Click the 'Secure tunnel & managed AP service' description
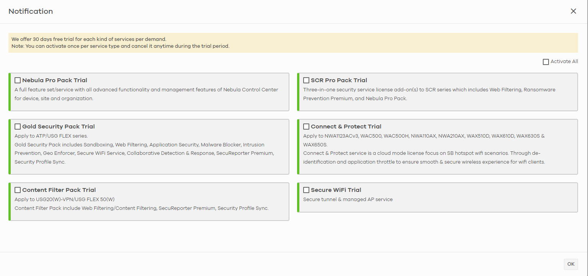Viewport: 588px width, 276px height. click(x=348, y=199)
